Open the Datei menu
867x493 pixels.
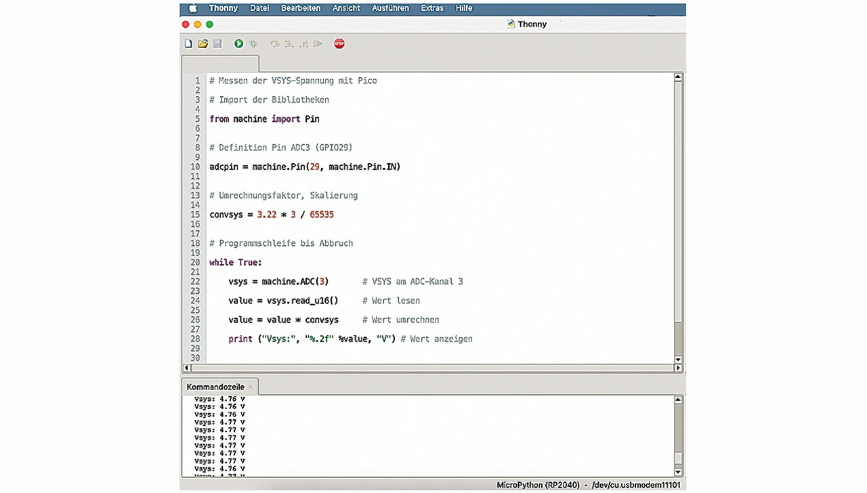[x=259, y=8]
